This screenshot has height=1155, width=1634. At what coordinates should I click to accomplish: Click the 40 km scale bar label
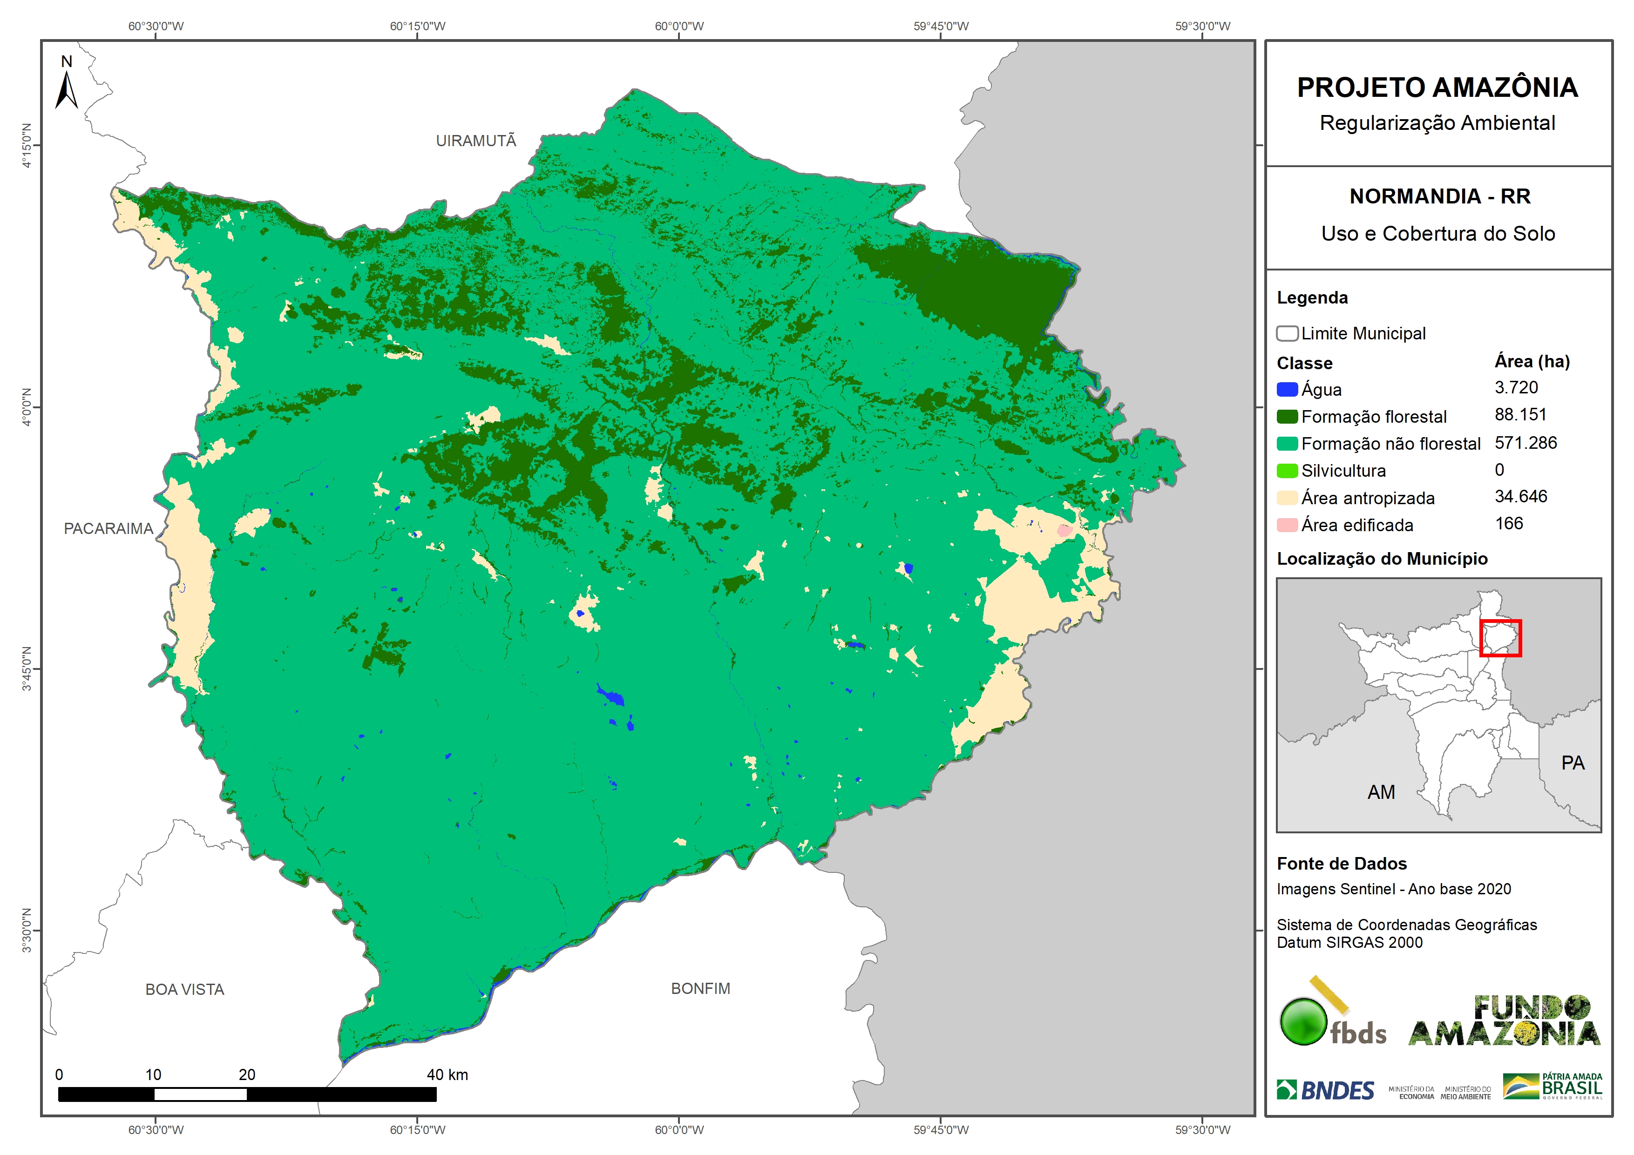[447, 1074]
